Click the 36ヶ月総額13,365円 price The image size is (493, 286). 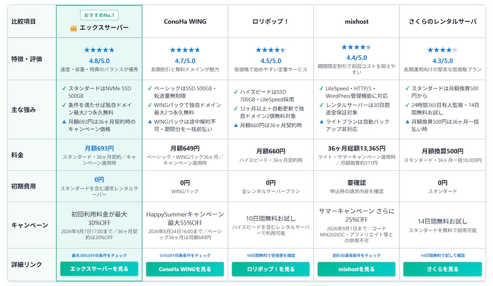coord(356,148)
